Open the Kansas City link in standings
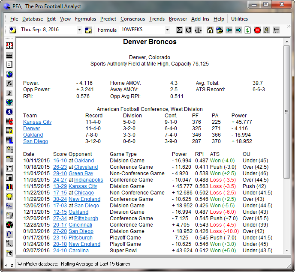The height and width of the screenshot is (272, 295). pos(37,122)
